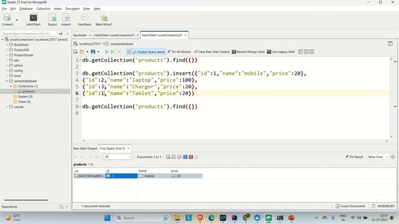
Task: Open the page size dropdown showing 50
Action: click(x=118, y=157)
